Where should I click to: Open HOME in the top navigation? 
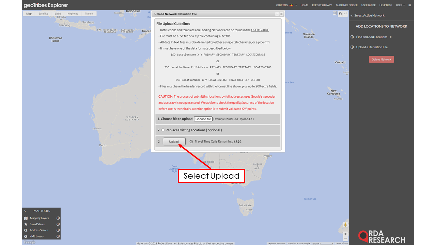coord(305,5)
